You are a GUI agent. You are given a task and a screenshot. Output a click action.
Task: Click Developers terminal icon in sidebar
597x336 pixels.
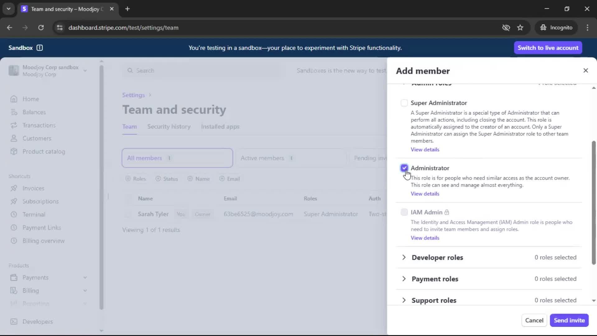click(x=14, y=322)
